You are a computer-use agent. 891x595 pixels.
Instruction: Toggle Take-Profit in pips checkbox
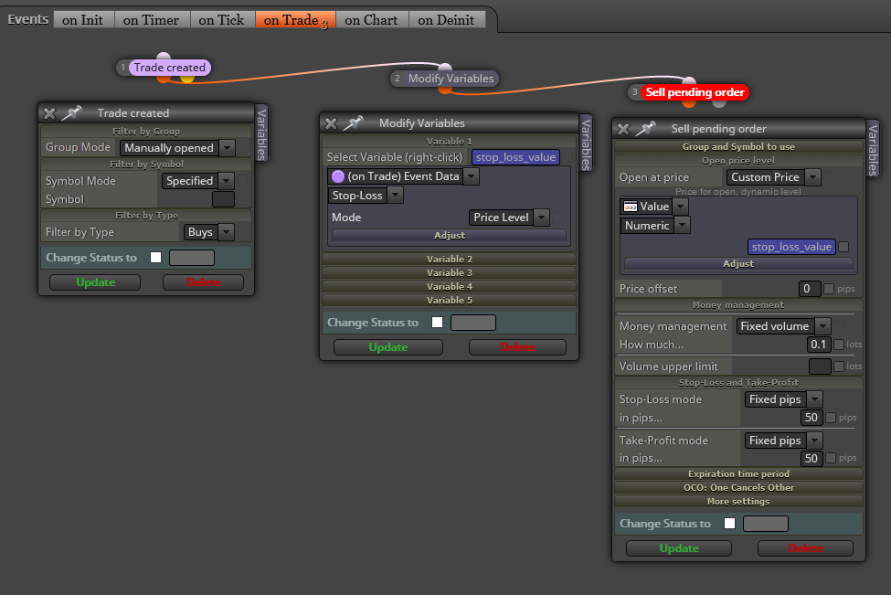831,458
